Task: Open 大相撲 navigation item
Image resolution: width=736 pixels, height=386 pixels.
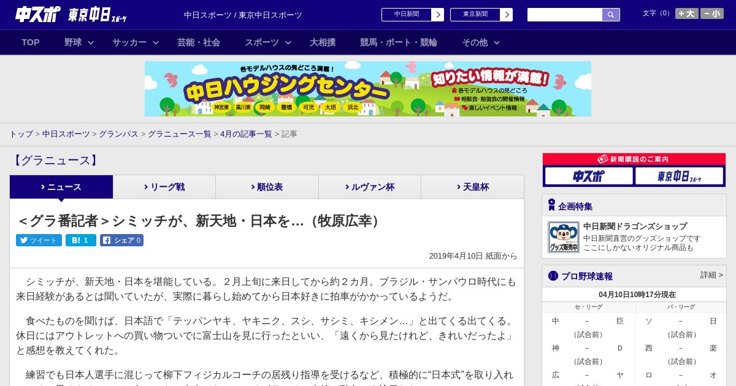Action: click(323, 42)
